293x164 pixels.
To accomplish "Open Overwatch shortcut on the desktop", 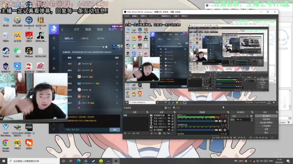I will click(x=17, y=22).
